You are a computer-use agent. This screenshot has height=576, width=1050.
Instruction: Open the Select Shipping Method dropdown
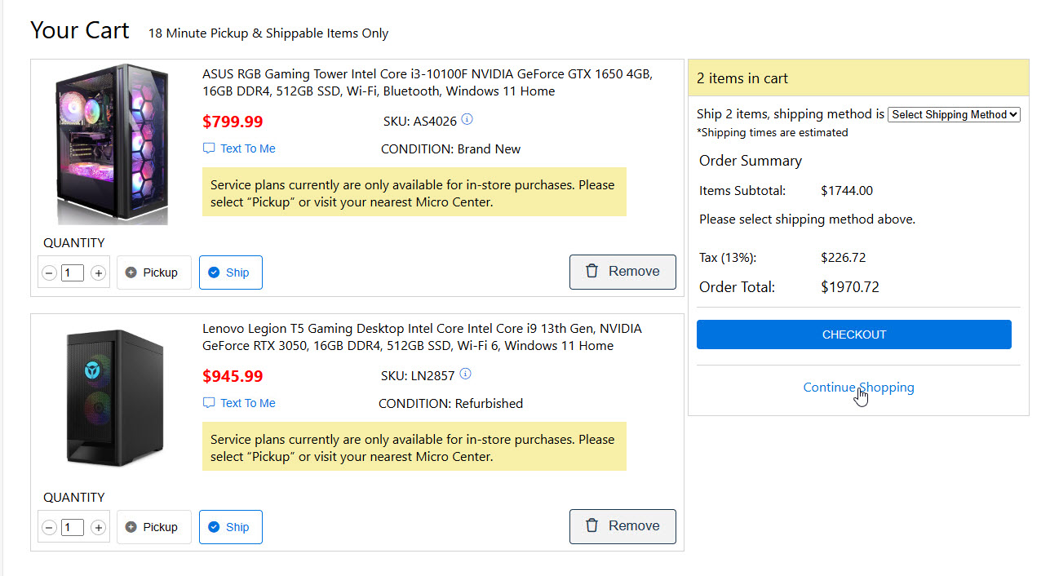click(954, 115)
